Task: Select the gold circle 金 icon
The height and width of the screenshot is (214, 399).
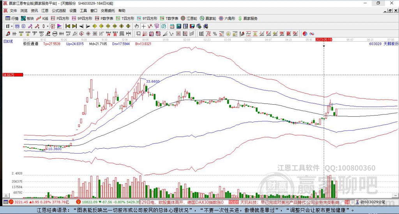Action: (x=228, y=33)
